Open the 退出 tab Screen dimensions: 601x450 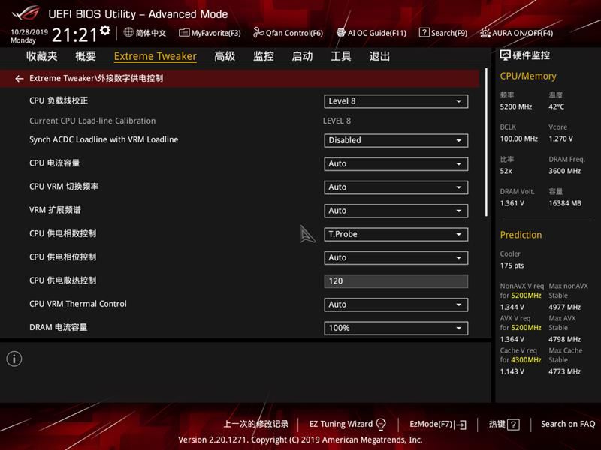click(x=379, y=56)
